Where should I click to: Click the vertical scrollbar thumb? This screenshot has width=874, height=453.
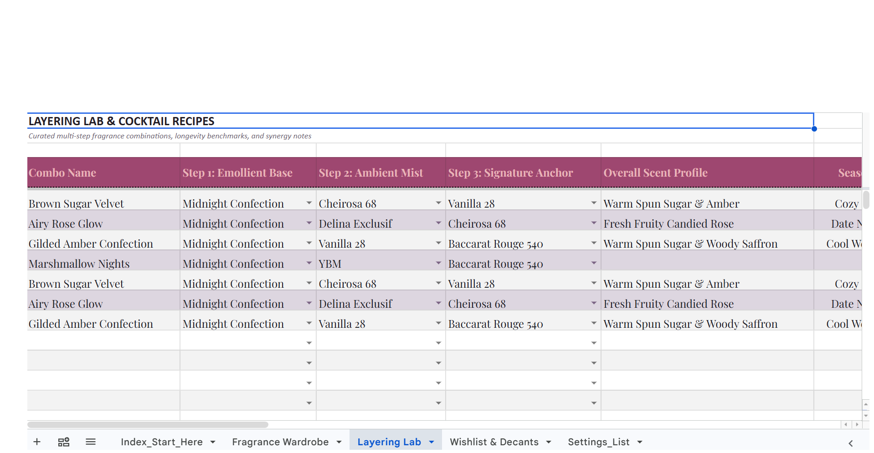click(866, 200)
